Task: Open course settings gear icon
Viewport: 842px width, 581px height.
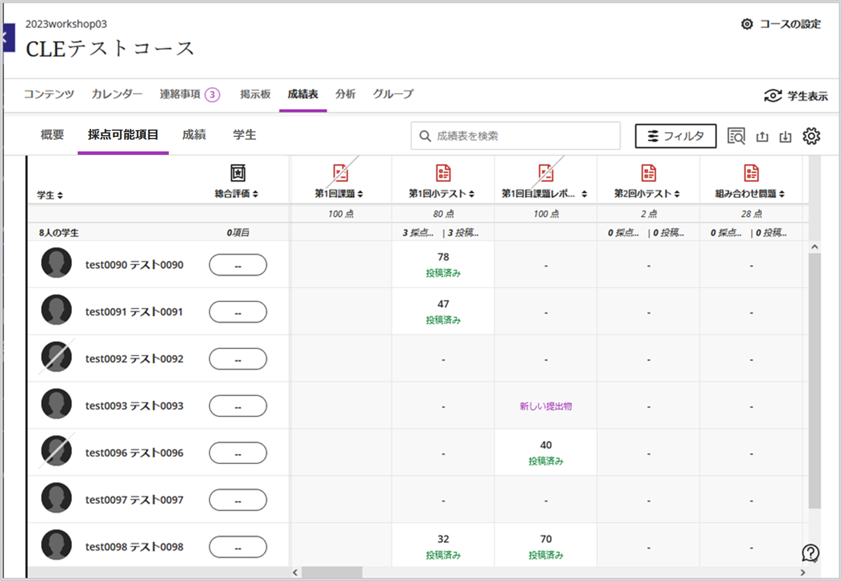Action: pyautogui.click(x=747, y=24)
